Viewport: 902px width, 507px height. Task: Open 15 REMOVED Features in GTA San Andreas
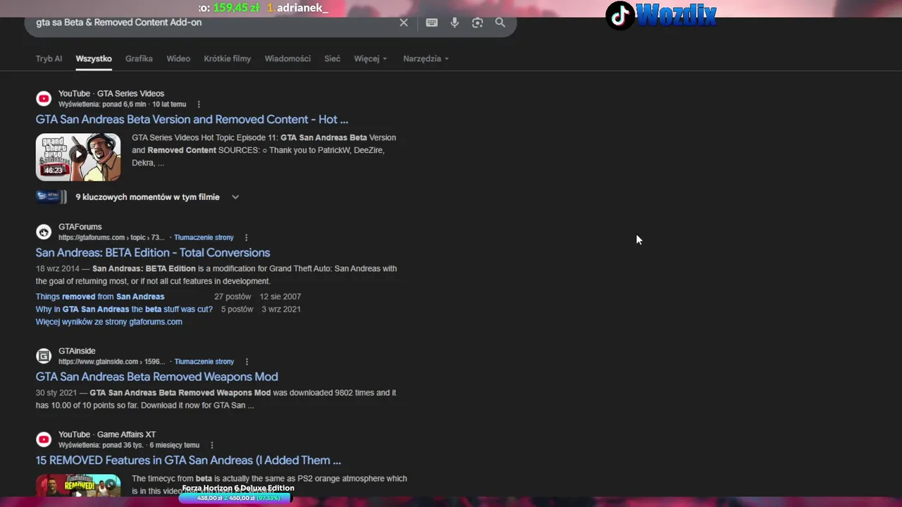click(188, 461)
